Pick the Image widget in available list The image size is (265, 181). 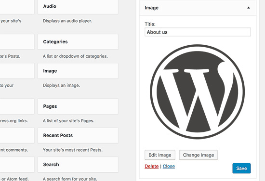click(78, 71)
